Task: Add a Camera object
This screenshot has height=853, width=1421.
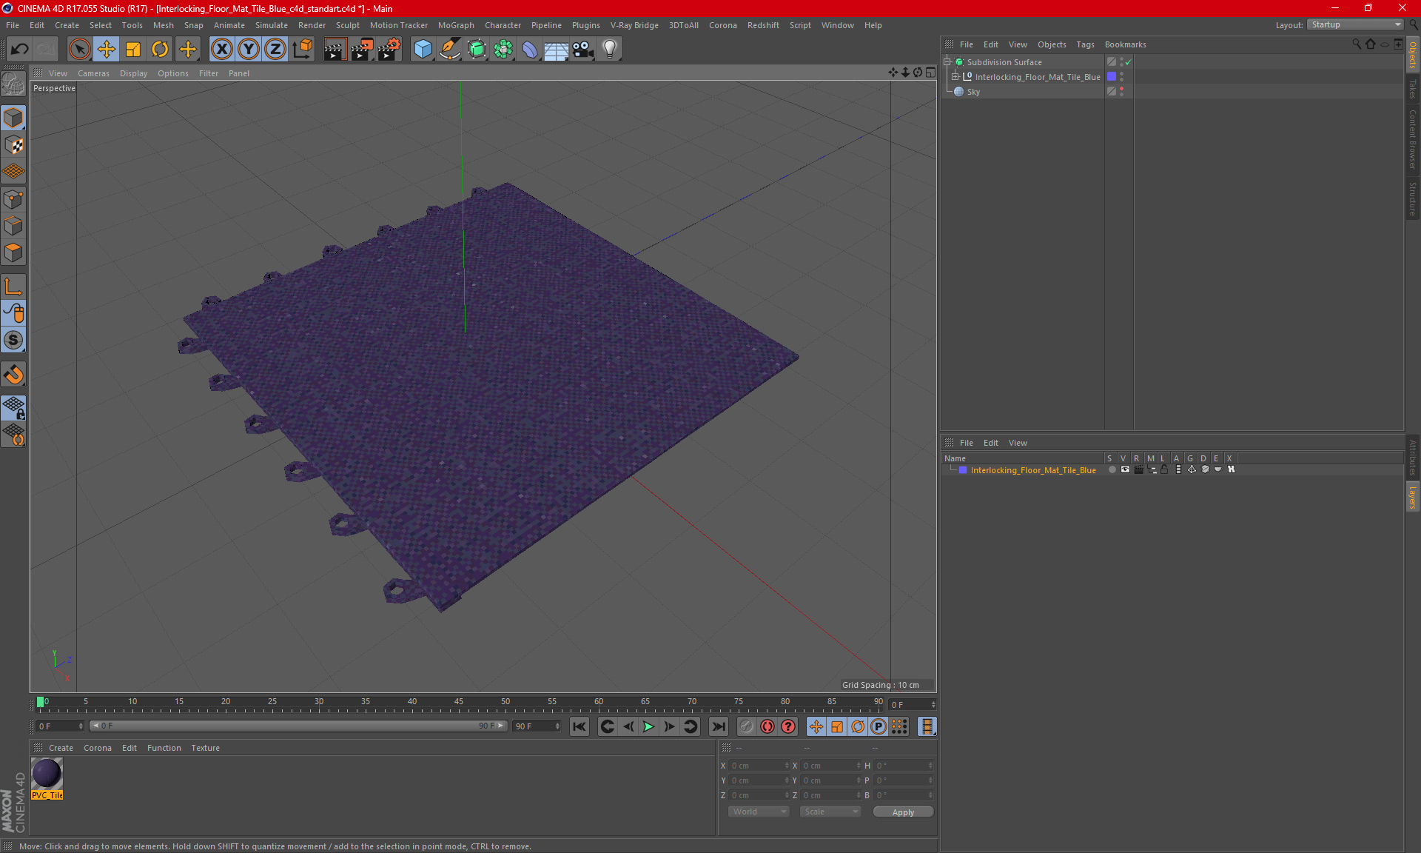Action: [x=583, y=50]
